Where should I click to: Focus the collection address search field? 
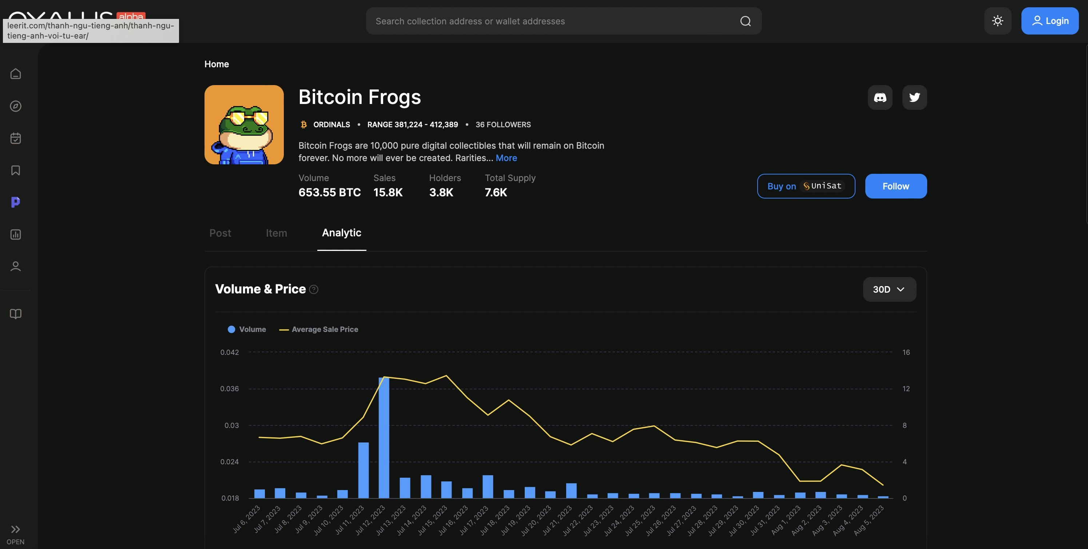564,21
